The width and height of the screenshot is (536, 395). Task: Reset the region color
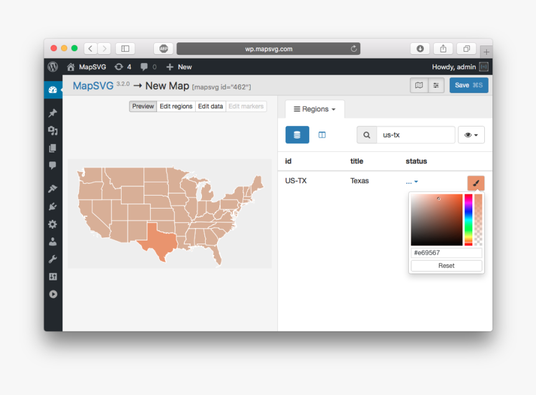pos(446,265)
